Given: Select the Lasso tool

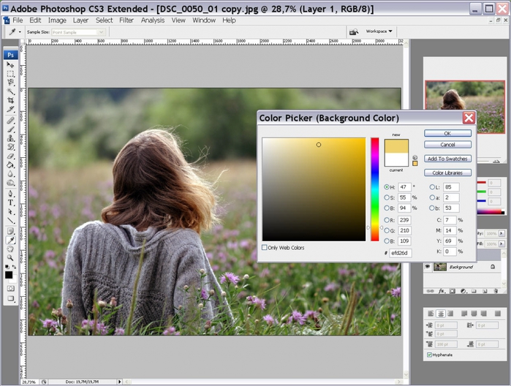Looking at the screenshot, I should (11, 83).
